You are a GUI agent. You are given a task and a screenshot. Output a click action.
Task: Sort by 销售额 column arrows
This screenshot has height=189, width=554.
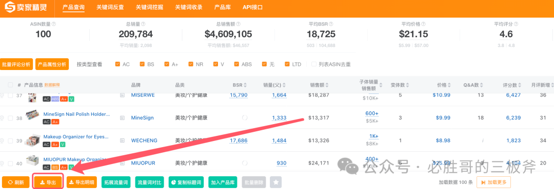click(327, 85)
